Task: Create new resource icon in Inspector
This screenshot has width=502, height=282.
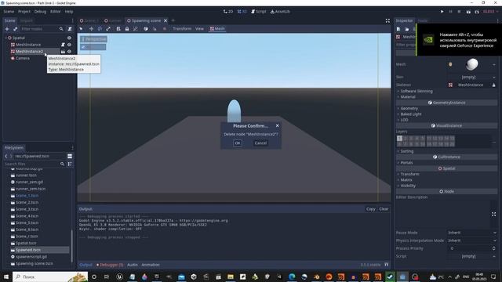Action: pyautogui.click(x=398, y=29)
